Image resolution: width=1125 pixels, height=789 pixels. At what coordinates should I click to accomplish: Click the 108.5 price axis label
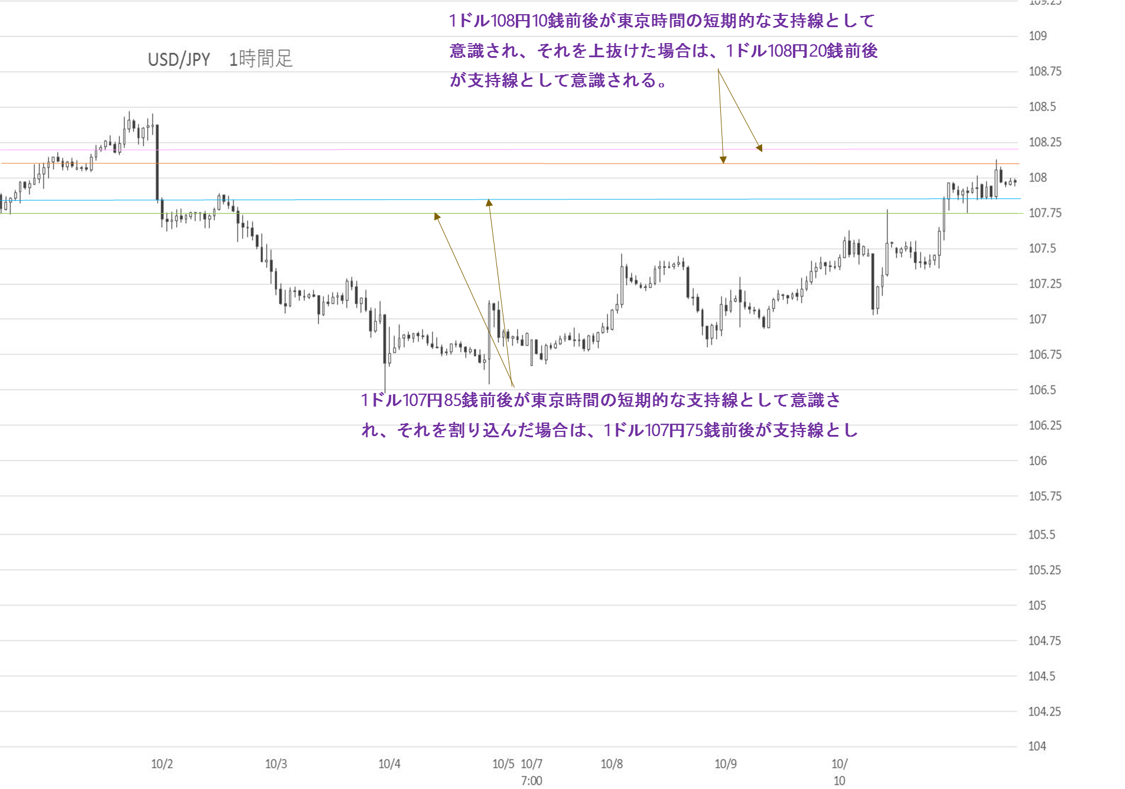click(x=1042, y=107)
